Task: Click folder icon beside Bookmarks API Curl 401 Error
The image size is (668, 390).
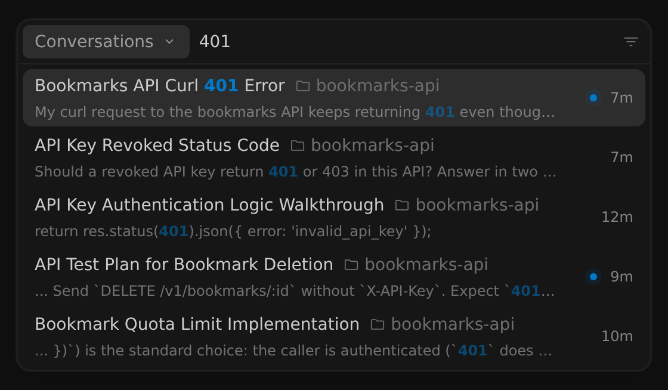Action: click(302, 86)
